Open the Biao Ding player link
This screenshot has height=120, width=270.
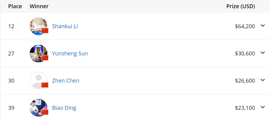[x=64, y=108]
